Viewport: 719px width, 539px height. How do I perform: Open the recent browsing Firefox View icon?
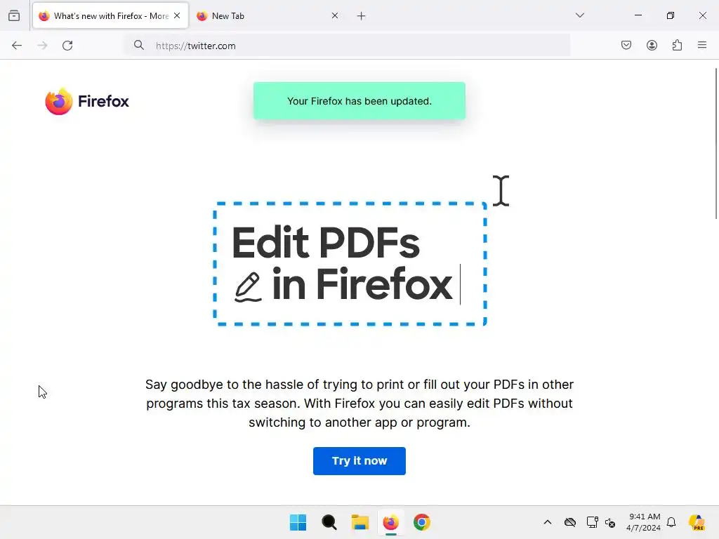(x=14, y=15)
